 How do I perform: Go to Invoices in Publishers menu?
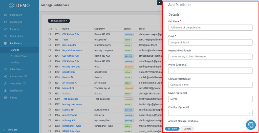[15, 62]
